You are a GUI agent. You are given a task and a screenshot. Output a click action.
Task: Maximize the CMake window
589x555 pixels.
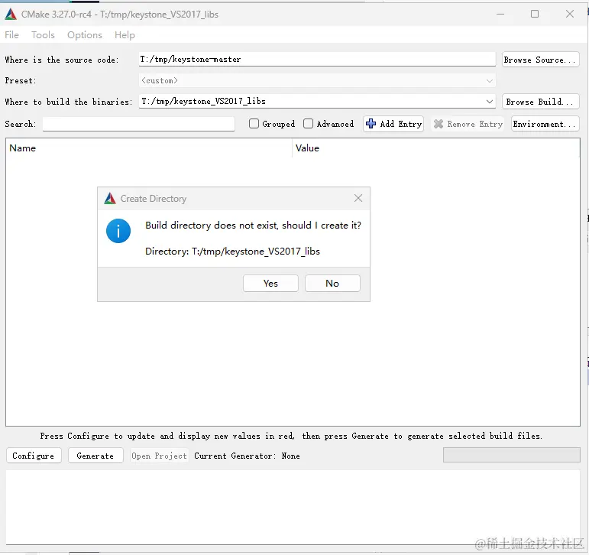click(x=535, y=15)
